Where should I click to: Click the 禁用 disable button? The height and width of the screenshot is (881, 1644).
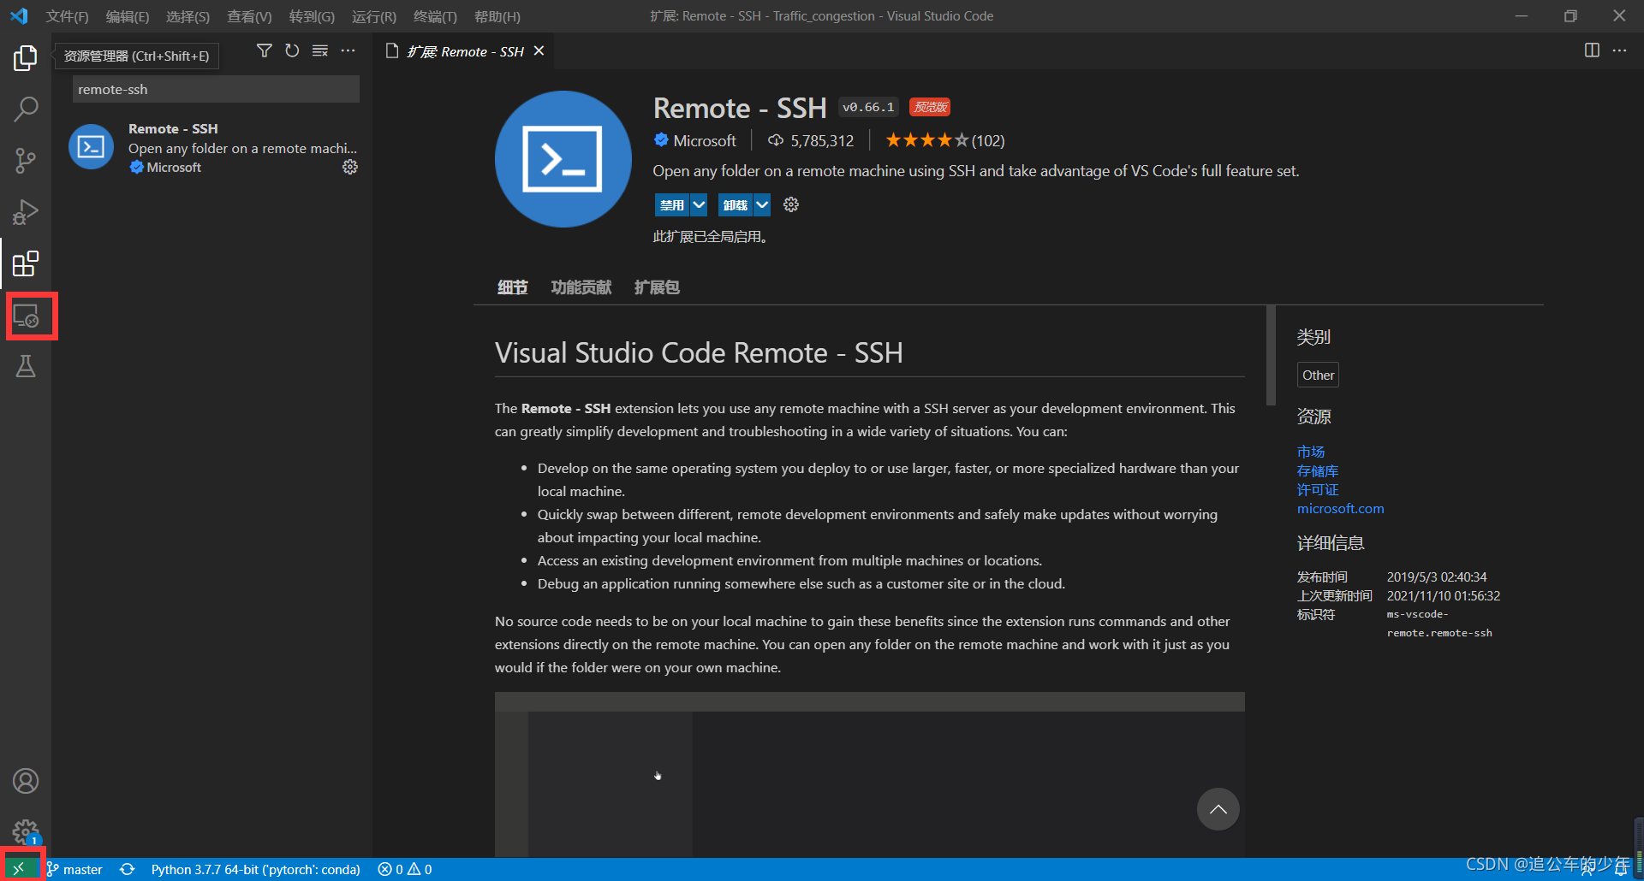click(x=672, y=204)
